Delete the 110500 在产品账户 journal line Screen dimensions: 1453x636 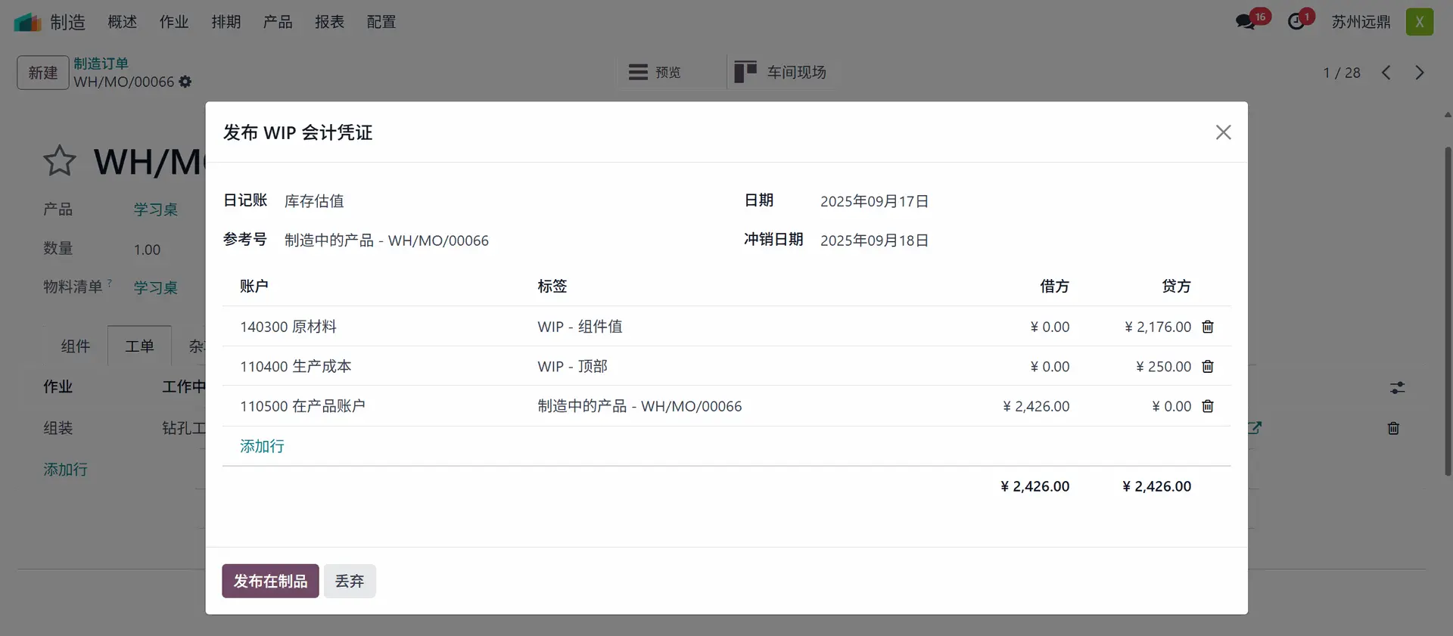point(1208,406)
